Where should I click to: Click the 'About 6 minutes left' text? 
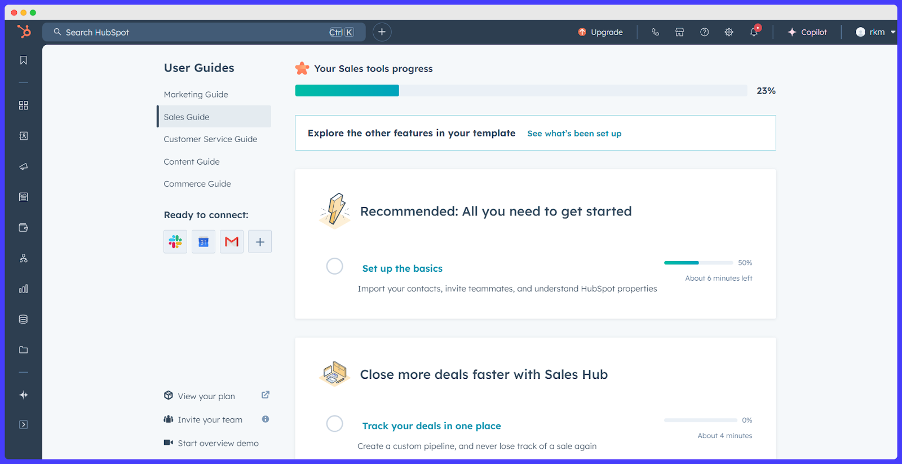[x=719, y=279]
